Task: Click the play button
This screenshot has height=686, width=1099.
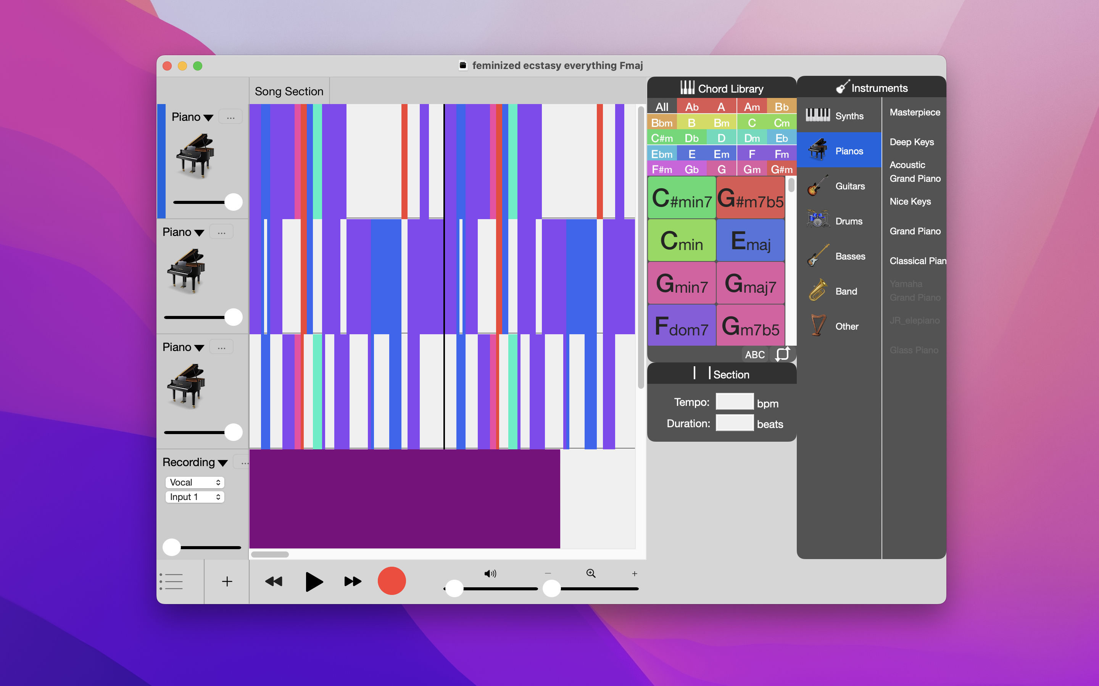Action: [x=314, y=581]
